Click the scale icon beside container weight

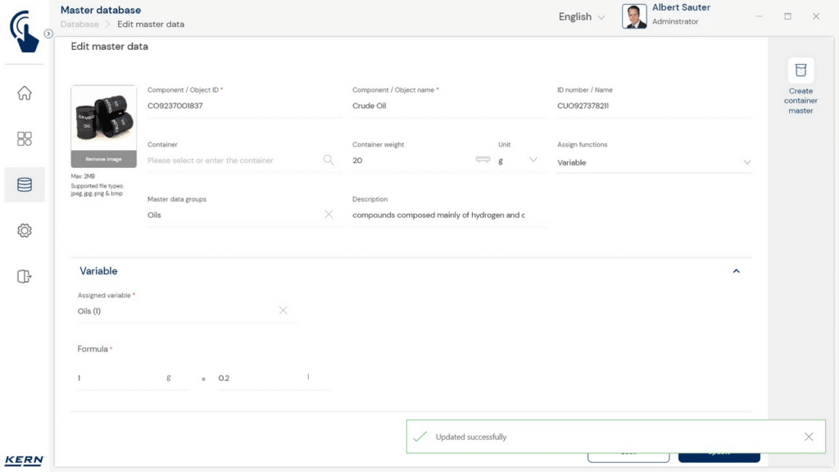(483, 160)
